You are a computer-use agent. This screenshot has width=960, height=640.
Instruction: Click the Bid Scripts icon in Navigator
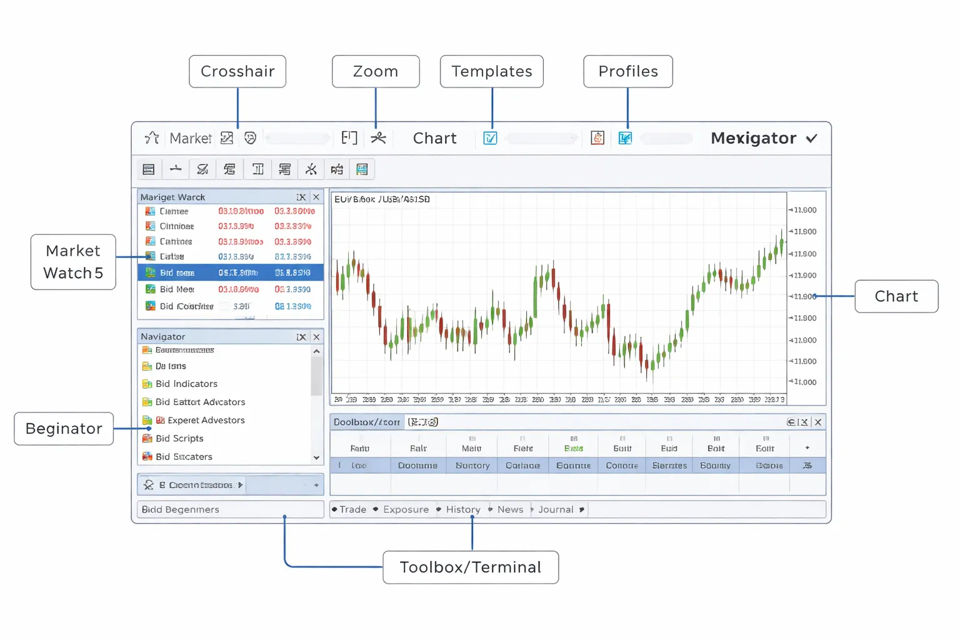tap(147, 438)
